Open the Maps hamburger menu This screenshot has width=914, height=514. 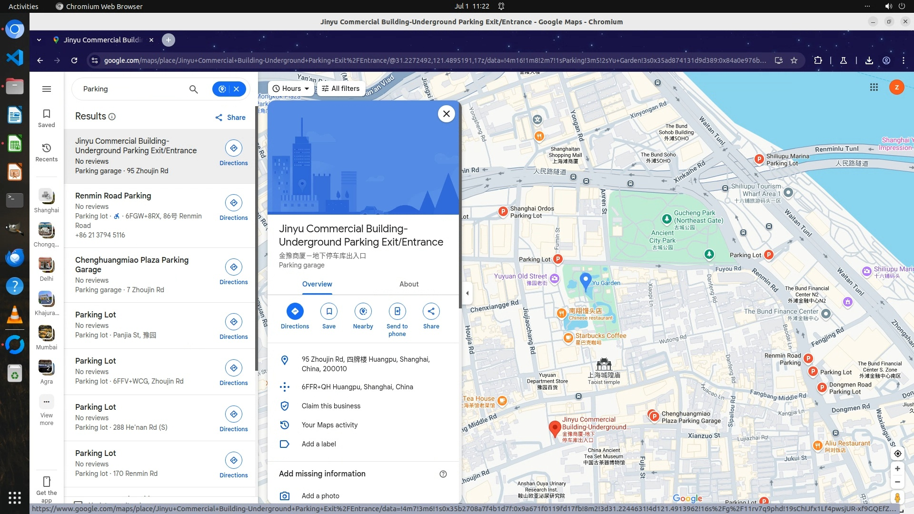(x=47, y=89)
